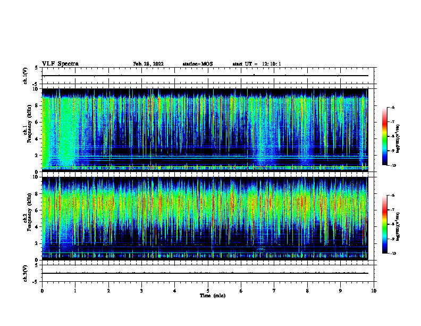421x326 pixels.
Task: Click time axis tick label "4"
Action: pyautogui.click(x=175, y=291)
